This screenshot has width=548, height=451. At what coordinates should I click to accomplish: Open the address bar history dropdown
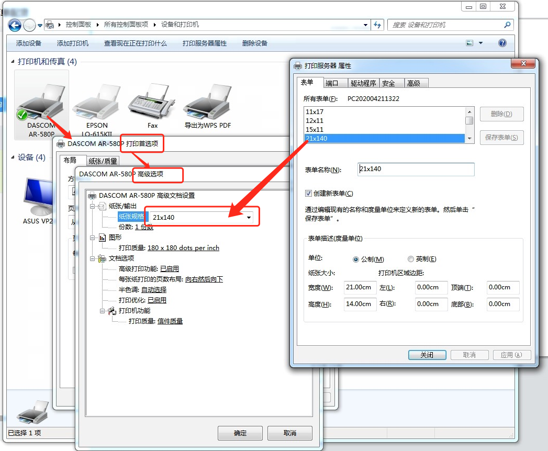365,25
